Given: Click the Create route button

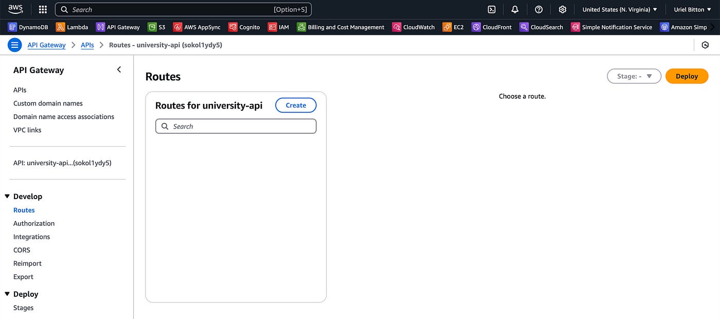Looking at the screenshot, I should [x=296, y=105].
